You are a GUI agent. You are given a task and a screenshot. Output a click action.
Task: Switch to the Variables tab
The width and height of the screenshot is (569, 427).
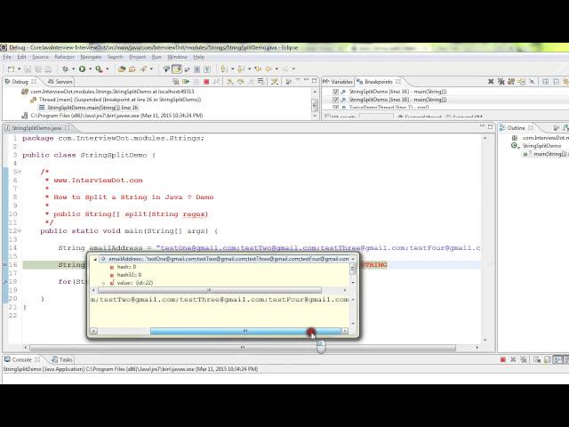pyautogui.click(x=338, y=82)
